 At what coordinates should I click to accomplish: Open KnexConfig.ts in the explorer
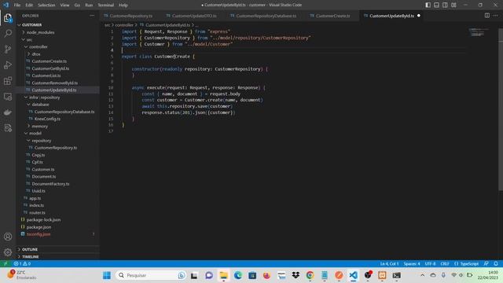47,119
